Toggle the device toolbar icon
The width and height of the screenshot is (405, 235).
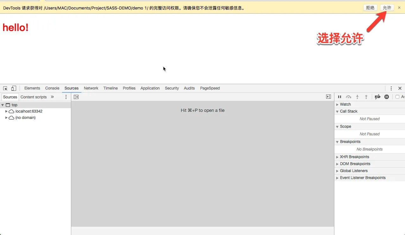click(x=14, y=88)
